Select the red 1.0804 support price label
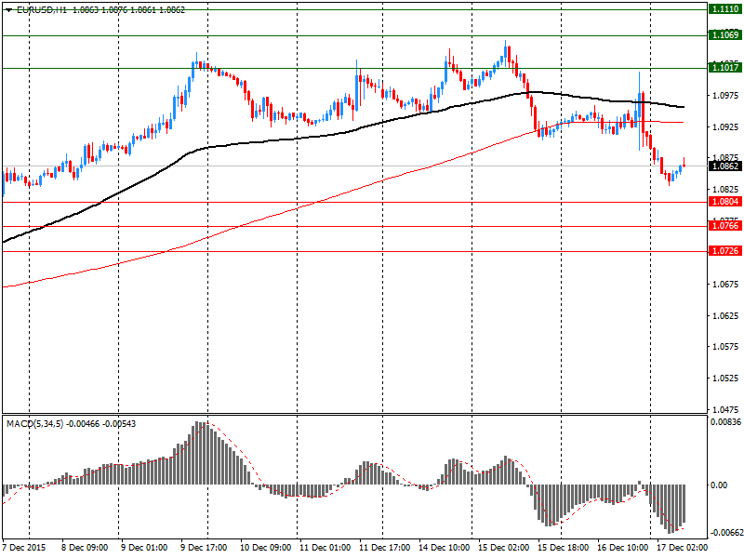This screenshot has width=744, height=558. pos(725,202)
